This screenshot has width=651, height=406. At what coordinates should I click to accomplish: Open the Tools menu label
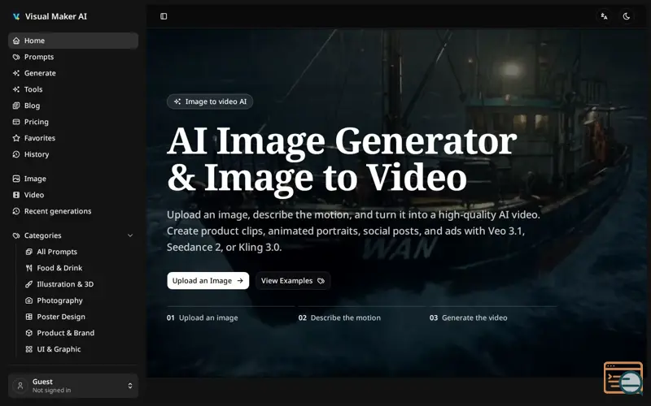33,89
